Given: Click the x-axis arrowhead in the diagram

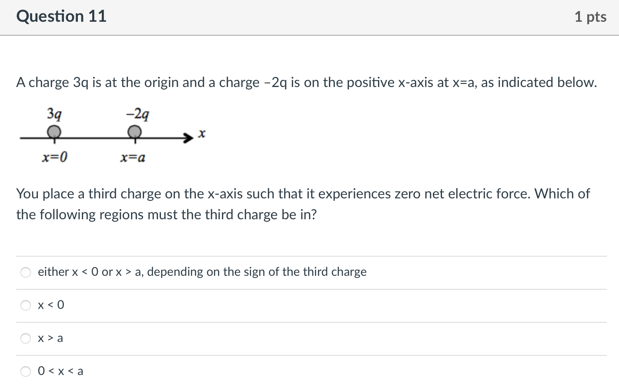Looking at the screenshot, I should click(x=188, y=138).
